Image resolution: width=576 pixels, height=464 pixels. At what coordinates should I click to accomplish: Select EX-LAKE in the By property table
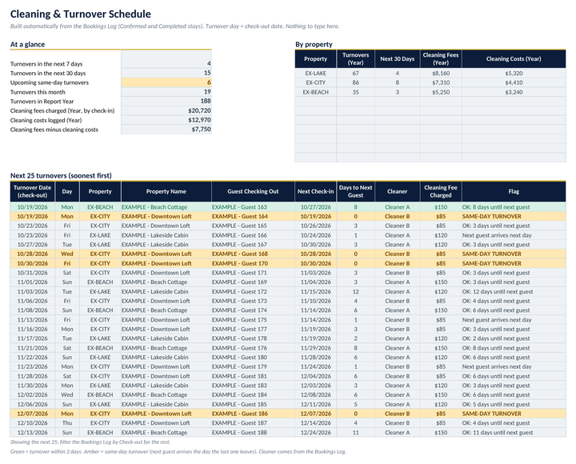(315, 73)
